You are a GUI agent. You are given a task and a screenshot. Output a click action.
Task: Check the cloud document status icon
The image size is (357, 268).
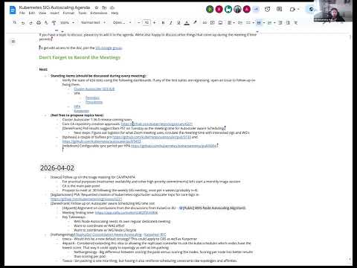coord(112,7)
